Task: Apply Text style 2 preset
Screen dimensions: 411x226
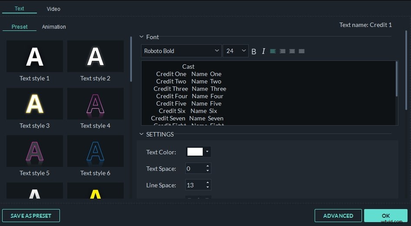Action: tap(95, 56)
